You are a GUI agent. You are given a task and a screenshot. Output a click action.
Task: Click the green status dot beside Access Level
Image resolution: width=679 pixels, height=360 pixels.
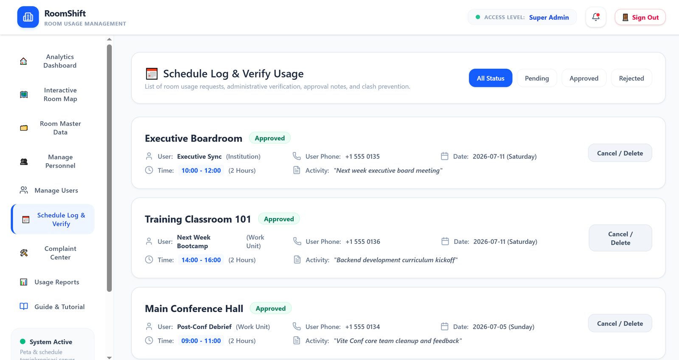click(x=478, y=17)
